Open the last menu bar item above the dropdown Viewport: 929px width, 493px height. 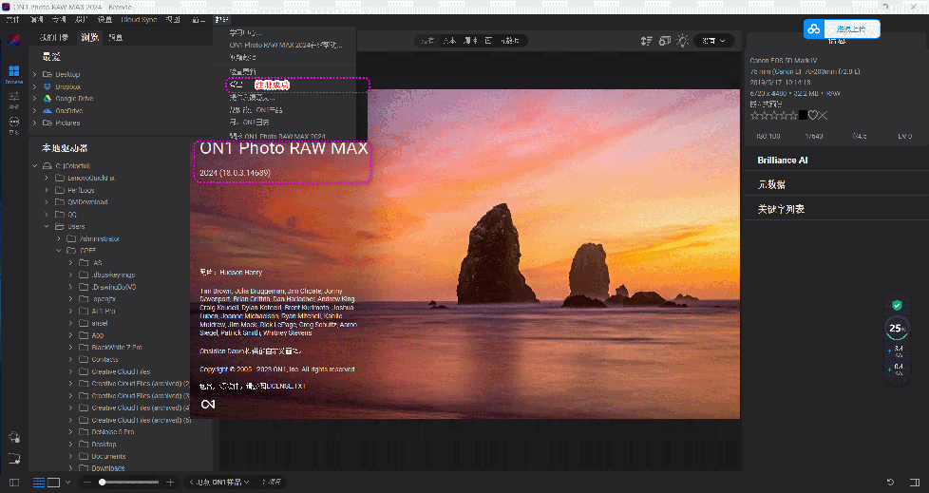click(221, 20)
